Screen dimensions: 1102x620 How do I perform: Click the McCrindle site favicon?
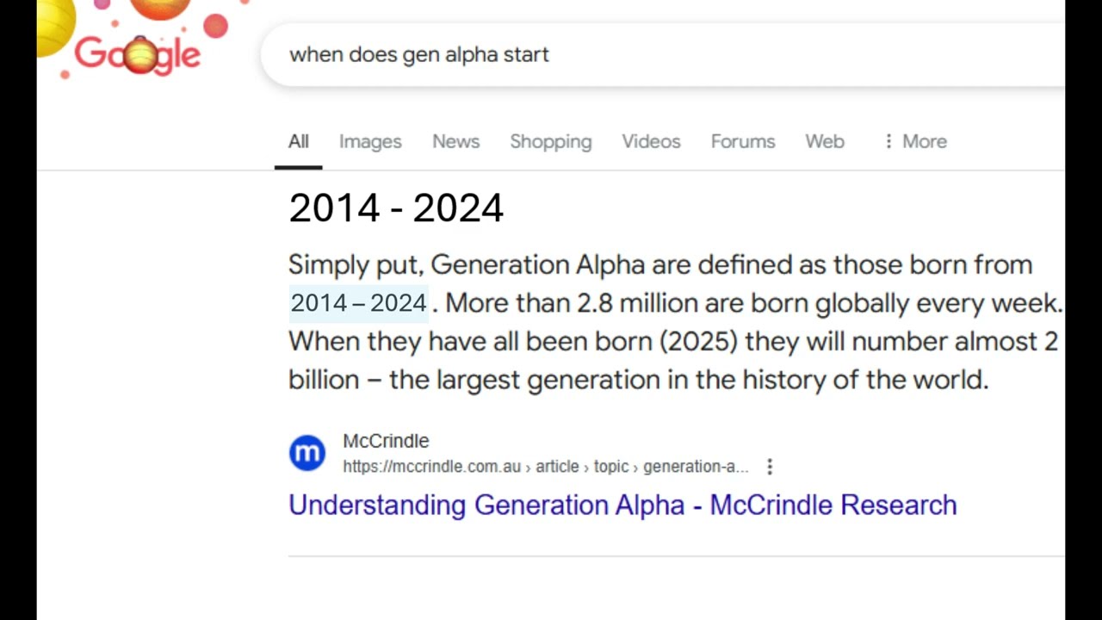coord(306,453)
